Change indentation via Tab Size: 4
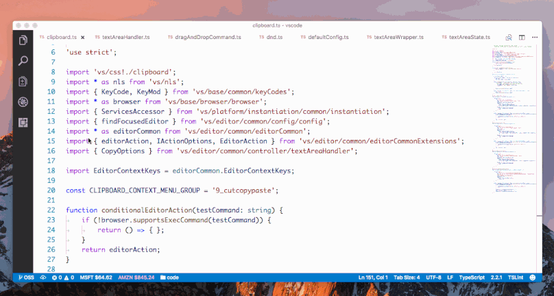The height and width of the screenshot is (296, 554). tap(407, 277)
